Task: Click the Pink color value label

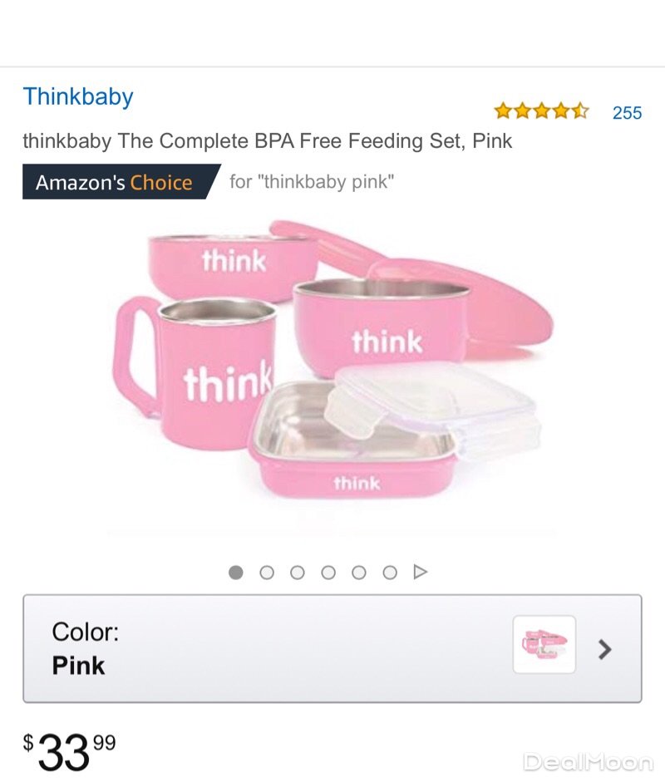Action: point(78,666)
